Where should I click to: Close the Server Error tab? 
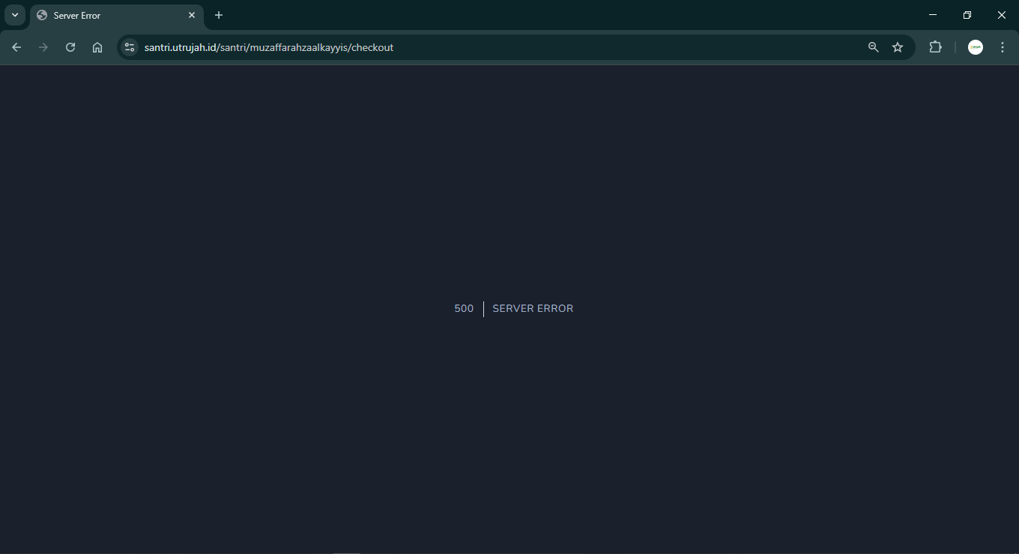click(192, 15)
